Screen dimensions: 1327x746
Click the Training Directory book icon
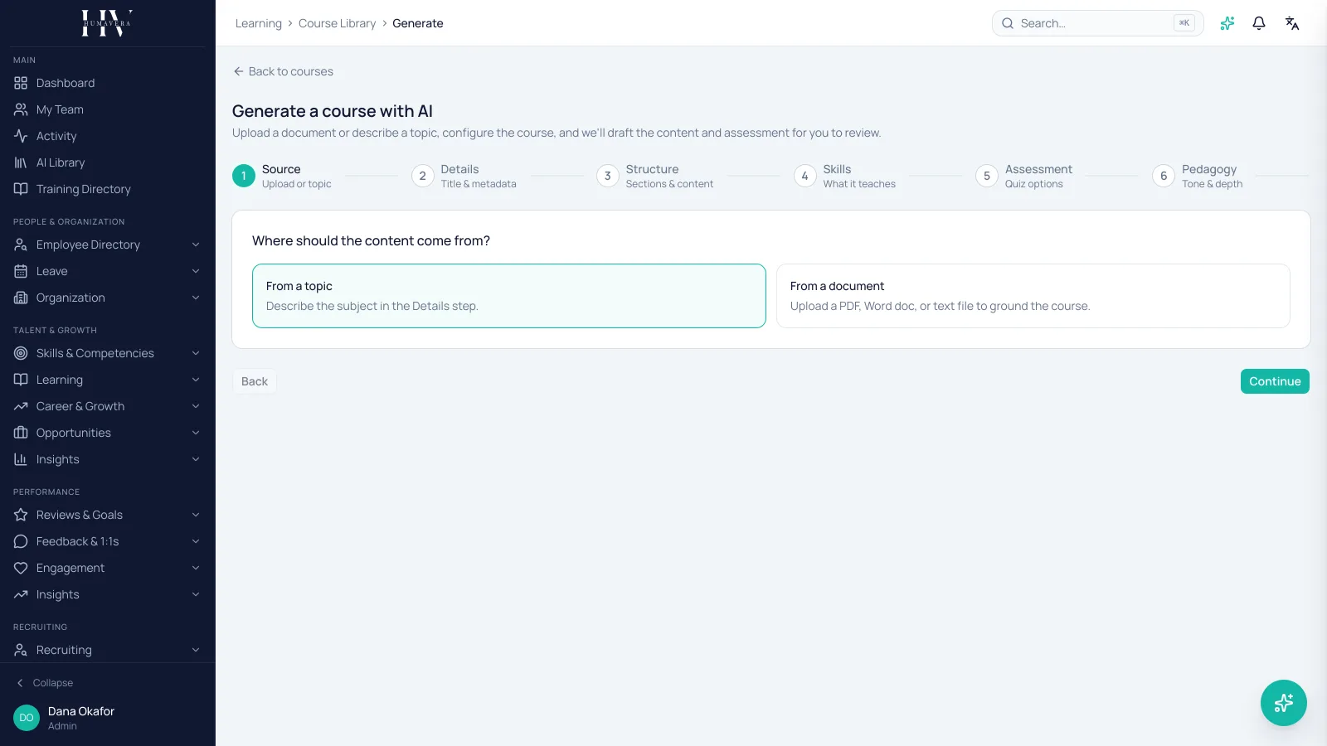point(21,189)
